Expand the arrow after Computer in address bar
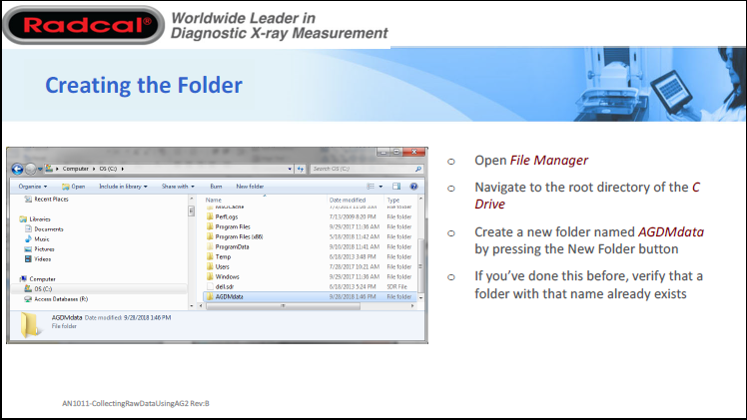This screenshot has height=420, width=747. [94, 169]
